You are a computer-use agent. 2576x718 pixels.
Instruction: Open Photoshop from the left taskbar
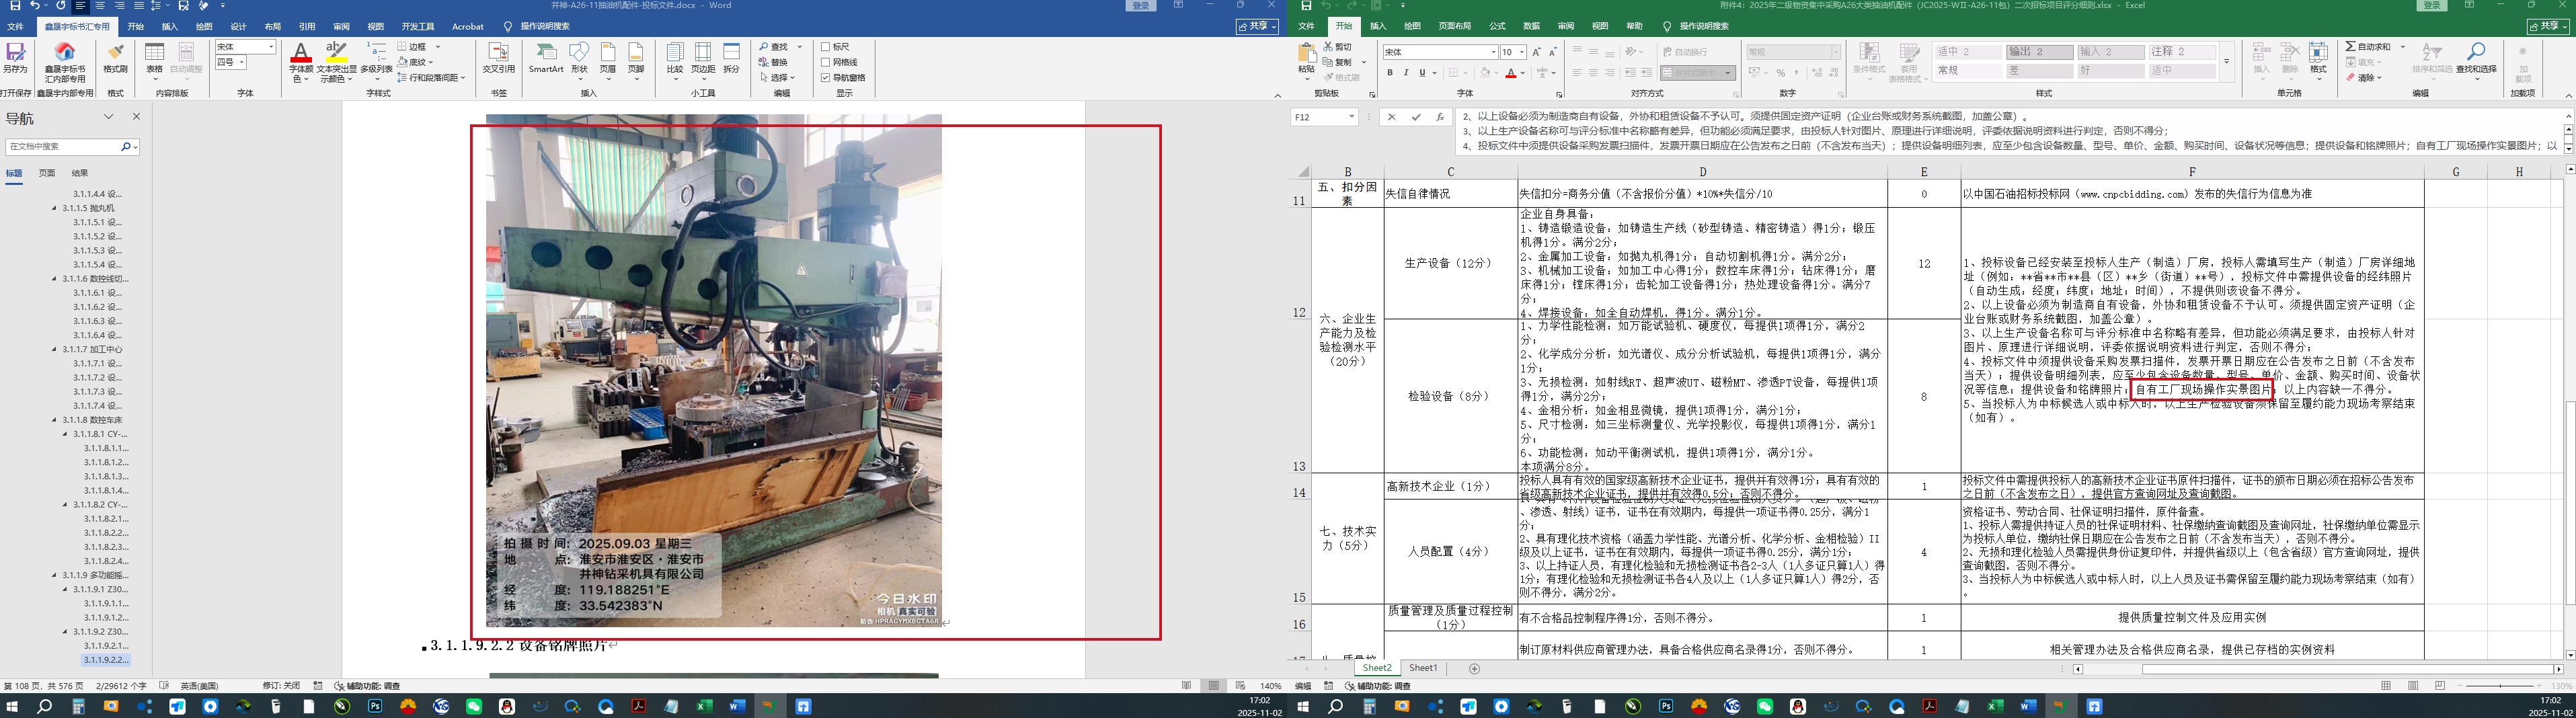tap(375, 706)
